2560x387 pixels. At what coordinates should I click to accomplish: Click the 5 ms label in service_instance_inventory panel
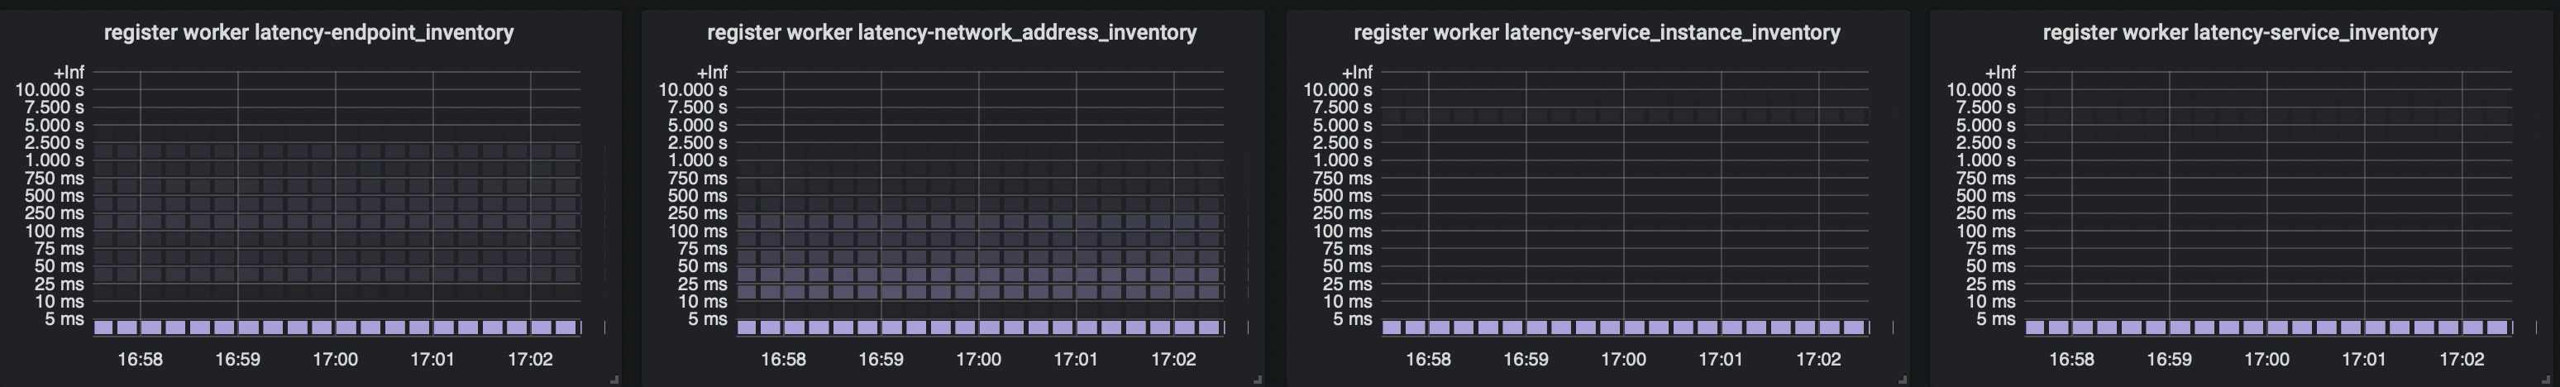[1353, 319]
